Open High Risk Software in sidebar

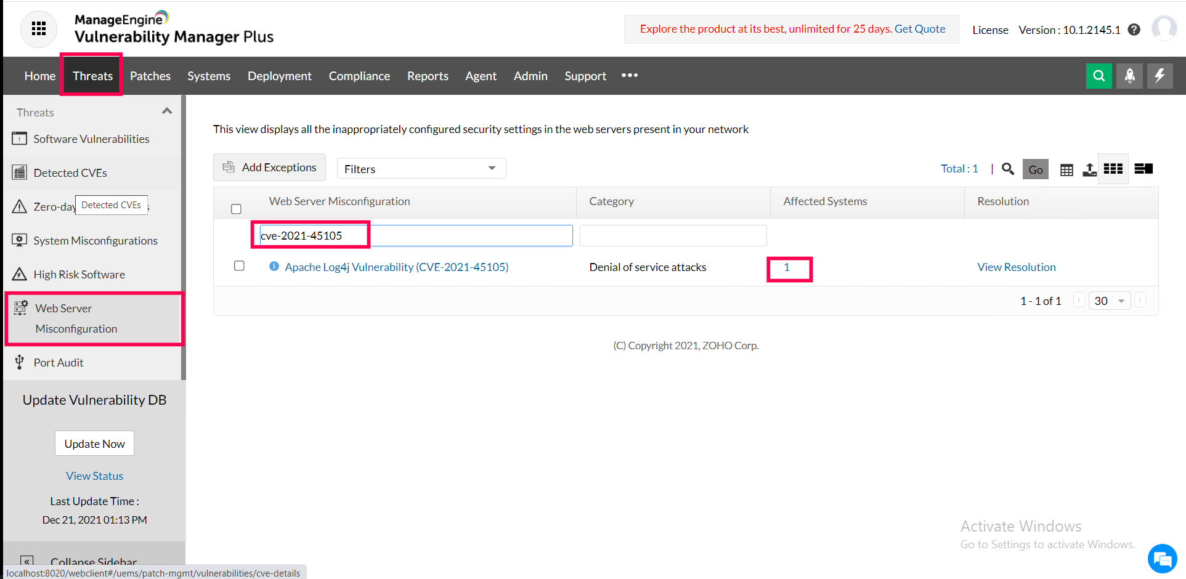(x=79, y=274)
